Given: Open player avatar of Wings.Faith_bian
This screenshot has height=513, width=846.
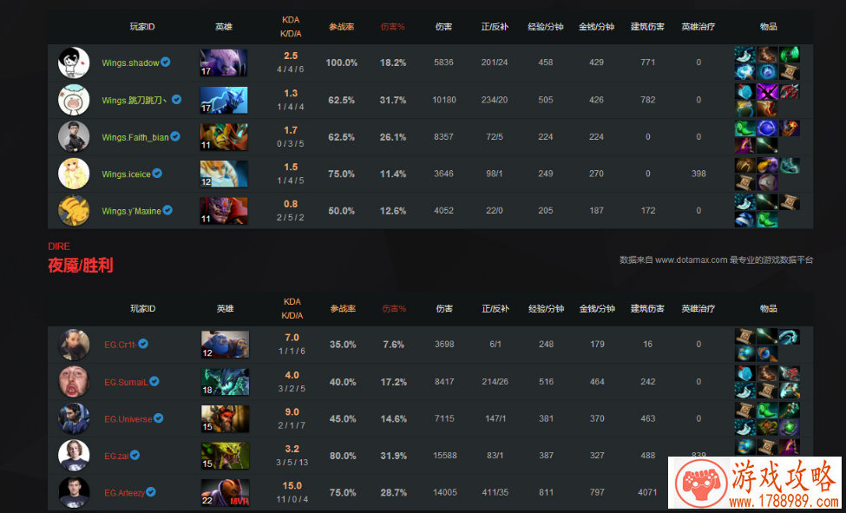Looking at the screenshot, I should (74, 136).
